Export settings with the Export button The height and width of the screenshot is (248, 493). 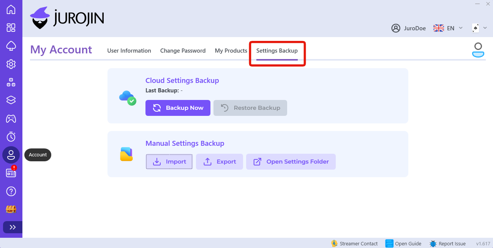pyautogui.click(x=220, y=162)
